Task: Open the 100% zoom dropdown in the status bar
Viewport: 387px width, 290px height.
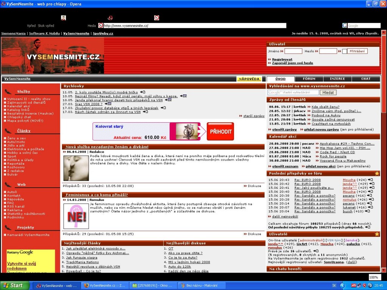Action: [375, 277]
